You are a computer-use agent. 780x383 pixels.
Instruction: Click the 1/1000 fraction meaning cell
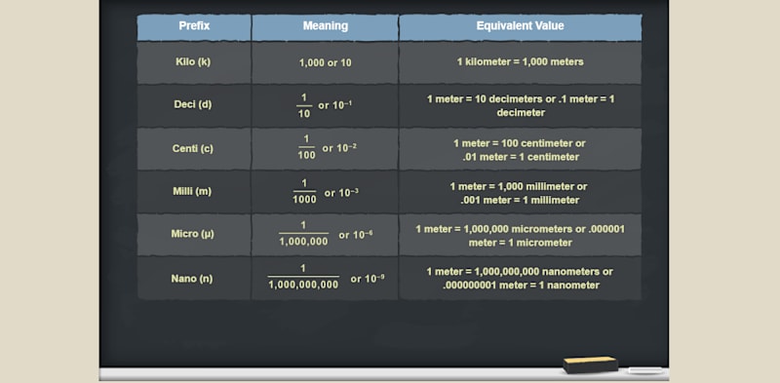click(x=326, y=191)
